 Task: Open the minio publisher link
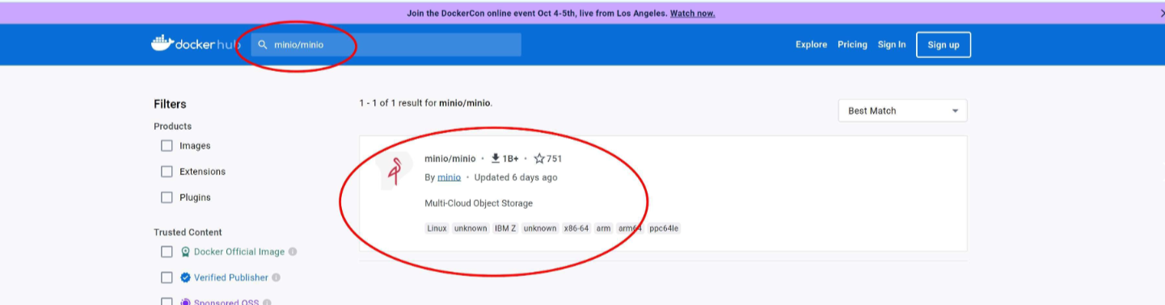(x=449, y=178)
